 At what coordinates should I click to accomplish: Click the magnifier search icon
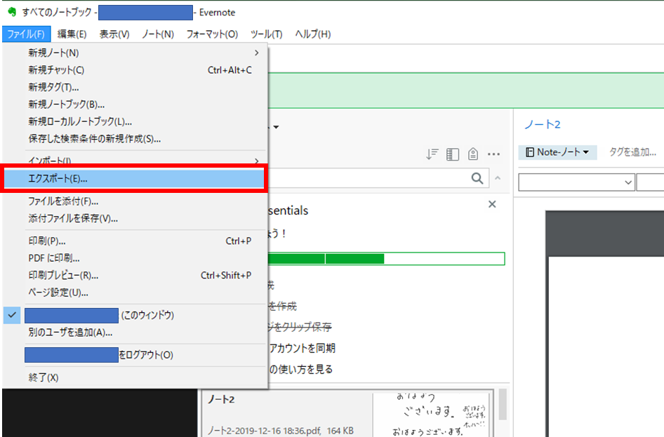click(x=477, y=179)
